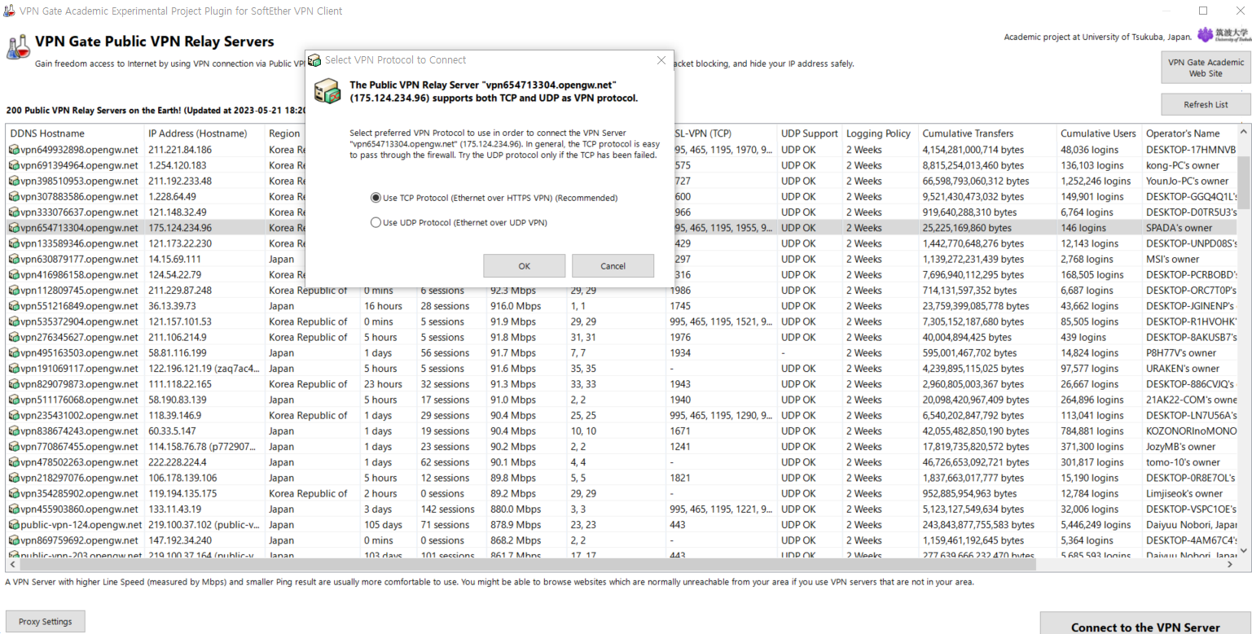The image size is (1252, 634).
Task: Open Proxy Settings
Action: click(45, 622)
